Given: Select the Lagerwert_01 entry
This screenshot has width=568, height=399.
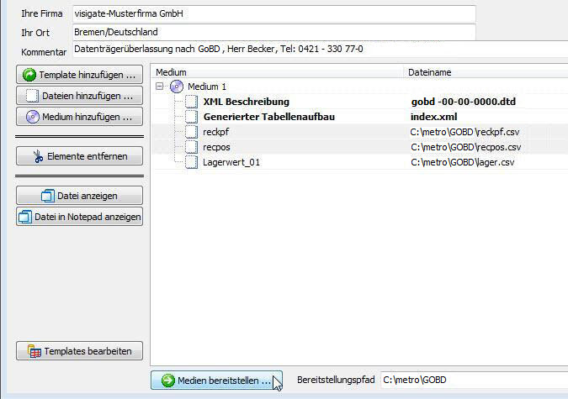Looking at the screenshot, I should pos(231,162).
